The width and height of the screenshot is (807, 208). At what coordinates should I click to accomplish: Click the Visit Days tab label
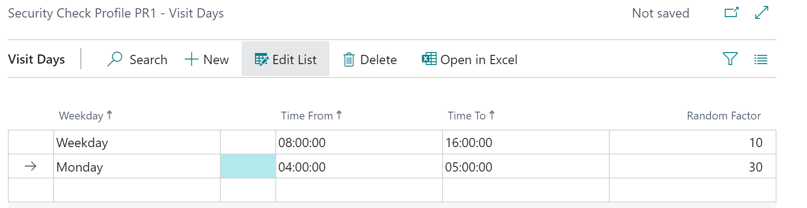pyautogui.click(x=36, y=59)
